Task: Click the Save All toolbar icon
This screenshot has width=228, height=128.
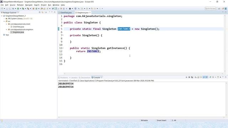Action: [10, 9]
